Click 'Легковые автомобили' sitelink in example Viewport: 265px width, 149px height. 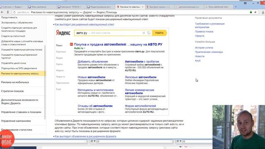click(141, 77)
